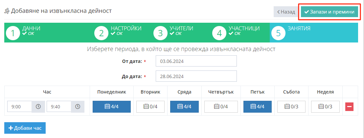Image resolution: width=364 pixels, height=138 pixels.
Task: Enable Събота 0/3 sessions button
Action: [291, 107]
